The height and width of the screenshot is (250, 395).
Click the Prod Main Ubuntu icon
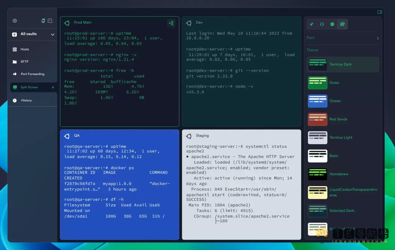click(67, 23)
